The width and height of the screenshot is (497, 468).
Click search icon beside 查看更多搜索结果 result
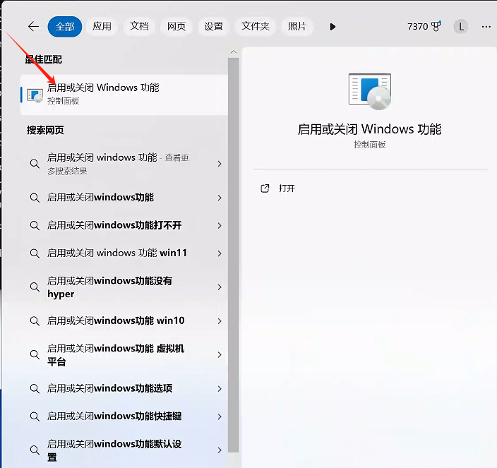[35, 164]
